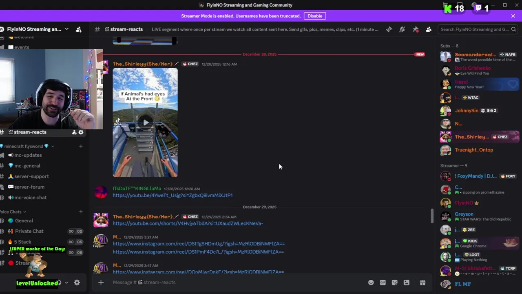The image size is (522, 294).
Task: Click the Kick viewer count overlay icon
Action: (448, 8)
